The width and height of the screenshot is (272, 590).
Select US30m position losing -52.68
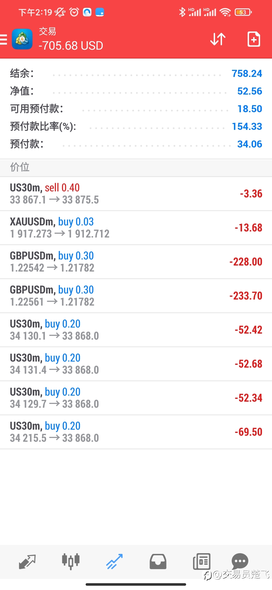136,364
